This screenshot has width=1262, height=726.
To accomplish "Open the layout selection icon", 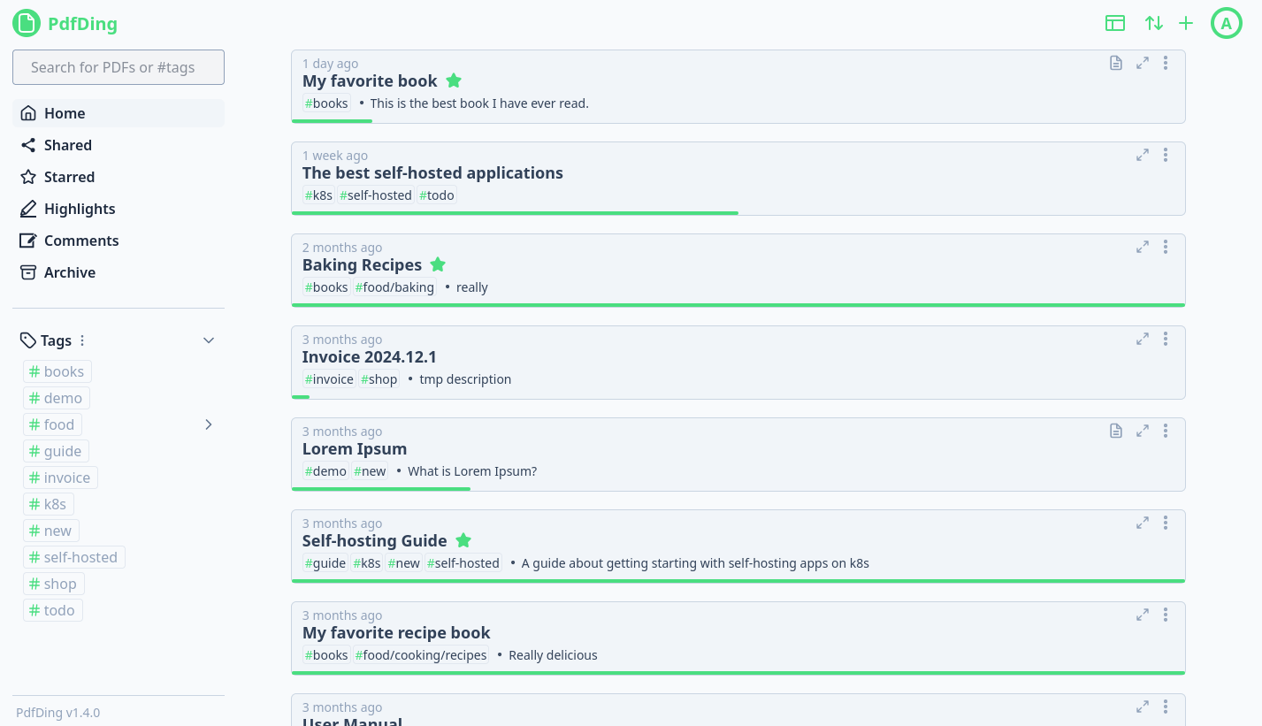I will tap(1114, 23).
